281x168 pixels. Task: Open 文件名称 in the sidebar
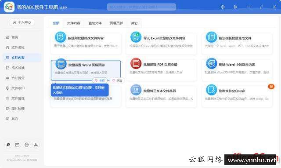click(18, 47)
